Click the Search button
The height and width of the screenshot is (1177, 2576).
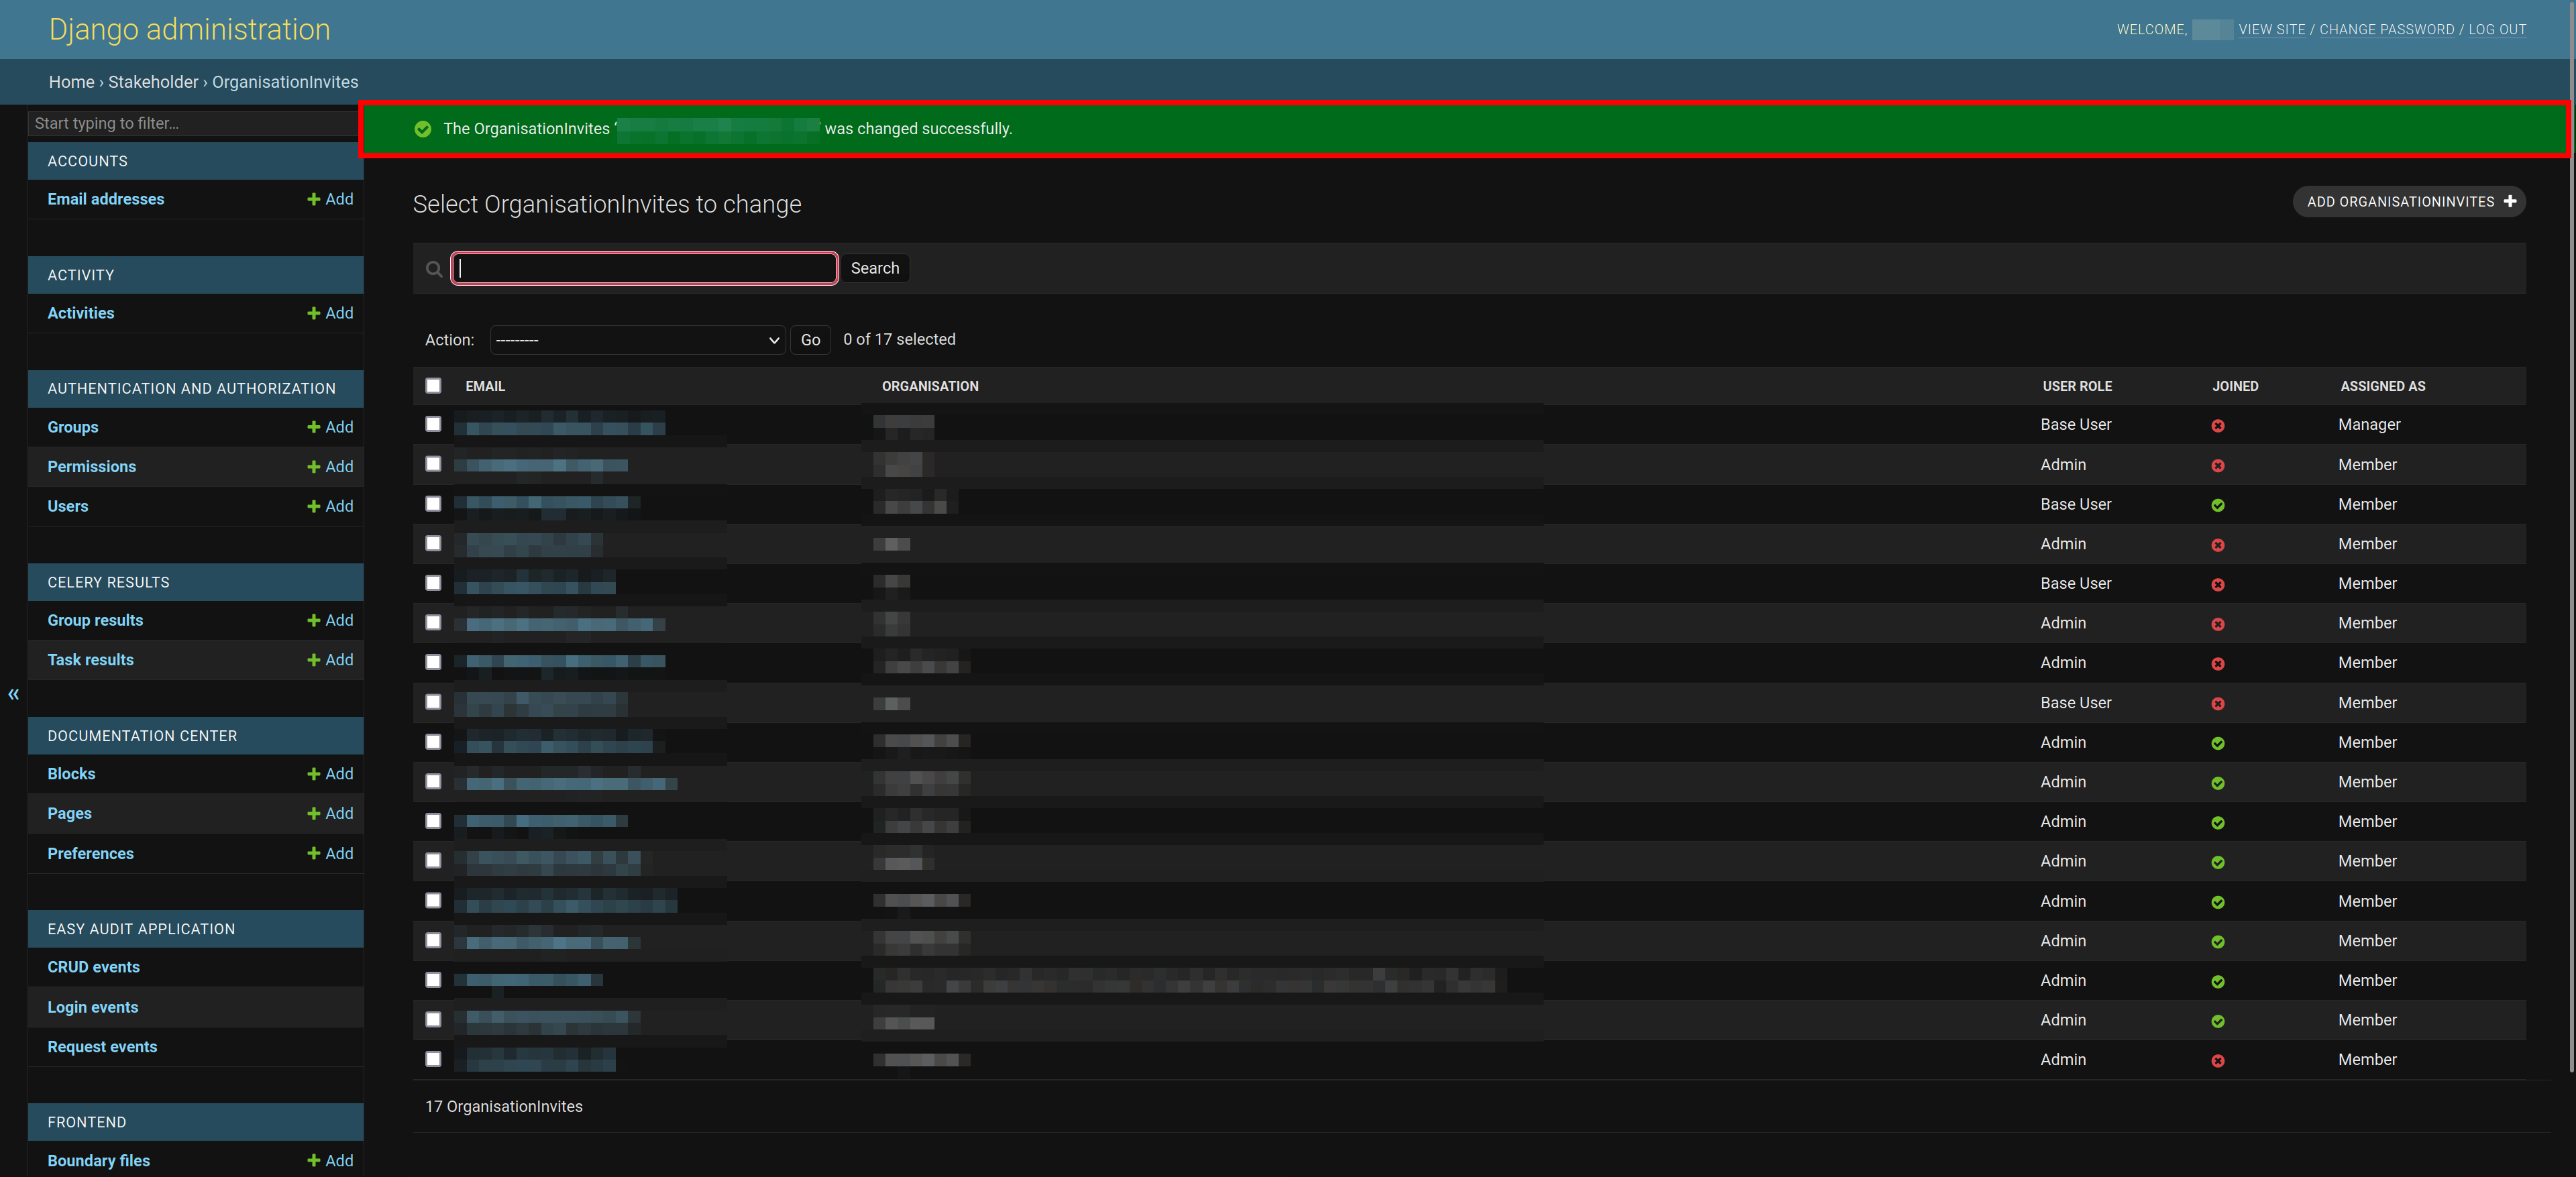point(874,268)
